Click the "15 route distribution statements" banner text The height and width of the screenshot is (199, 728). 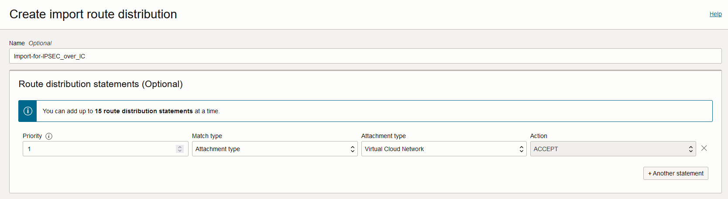tap(144, 111)
